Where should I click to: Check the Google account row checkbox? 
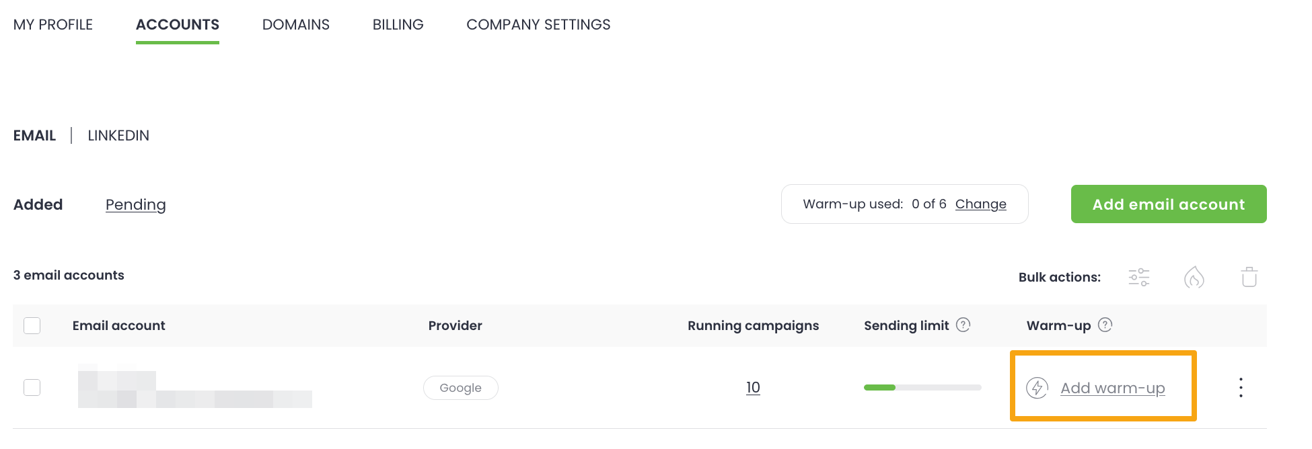(32, 388)
